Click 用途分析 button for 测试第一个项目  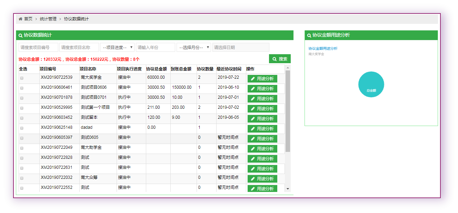(262, 109)
